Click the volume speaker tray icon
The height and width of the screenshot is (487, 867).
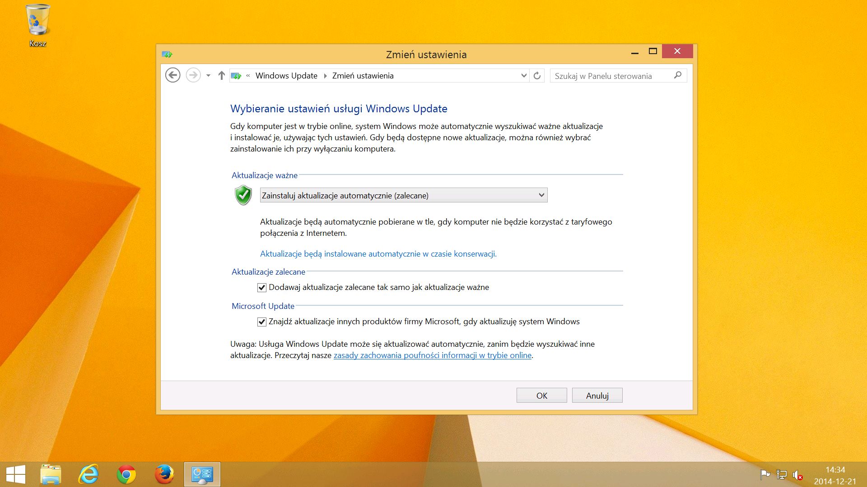click(x=797, y=475)
